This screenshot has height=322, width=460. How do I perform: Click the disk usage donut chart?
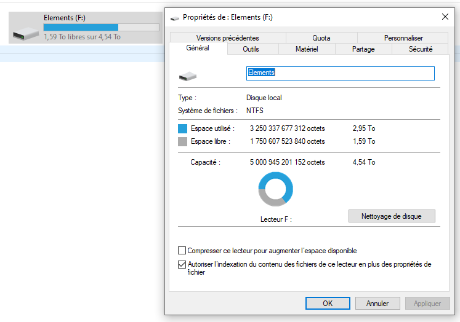[275, 189]
